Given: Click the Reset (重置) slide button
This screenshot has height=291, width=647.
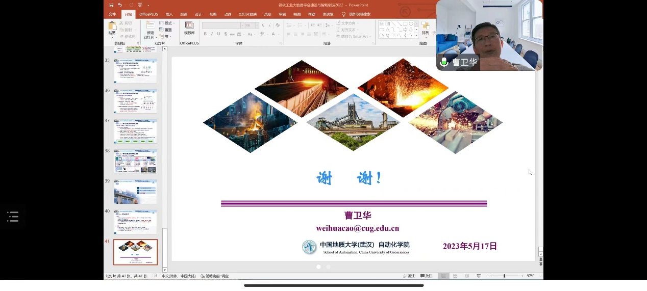Looking at the screenshot, I should click(167, 30).
